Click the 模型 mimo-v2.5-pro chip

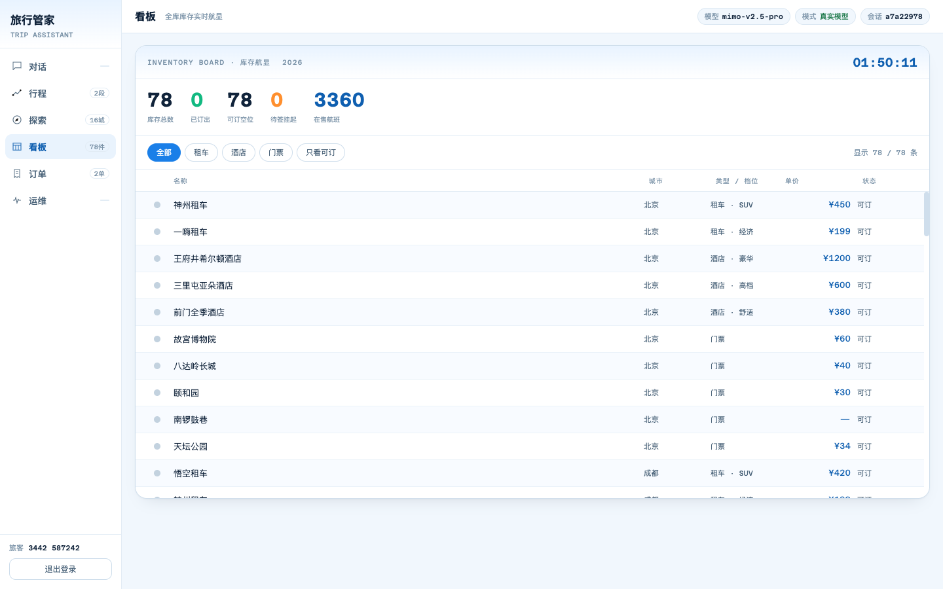pos(744,16)
